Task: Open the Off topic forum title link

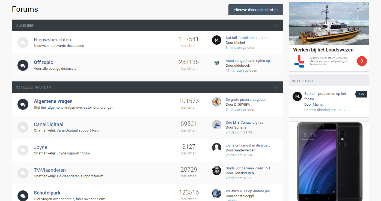Action: coord(43,62)
